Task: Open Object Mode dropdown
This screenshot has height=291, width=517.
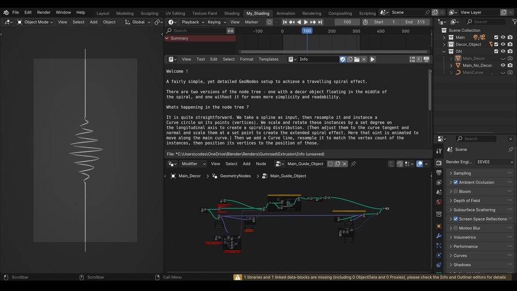Action: pyautogui.click(x=35, y=22)
